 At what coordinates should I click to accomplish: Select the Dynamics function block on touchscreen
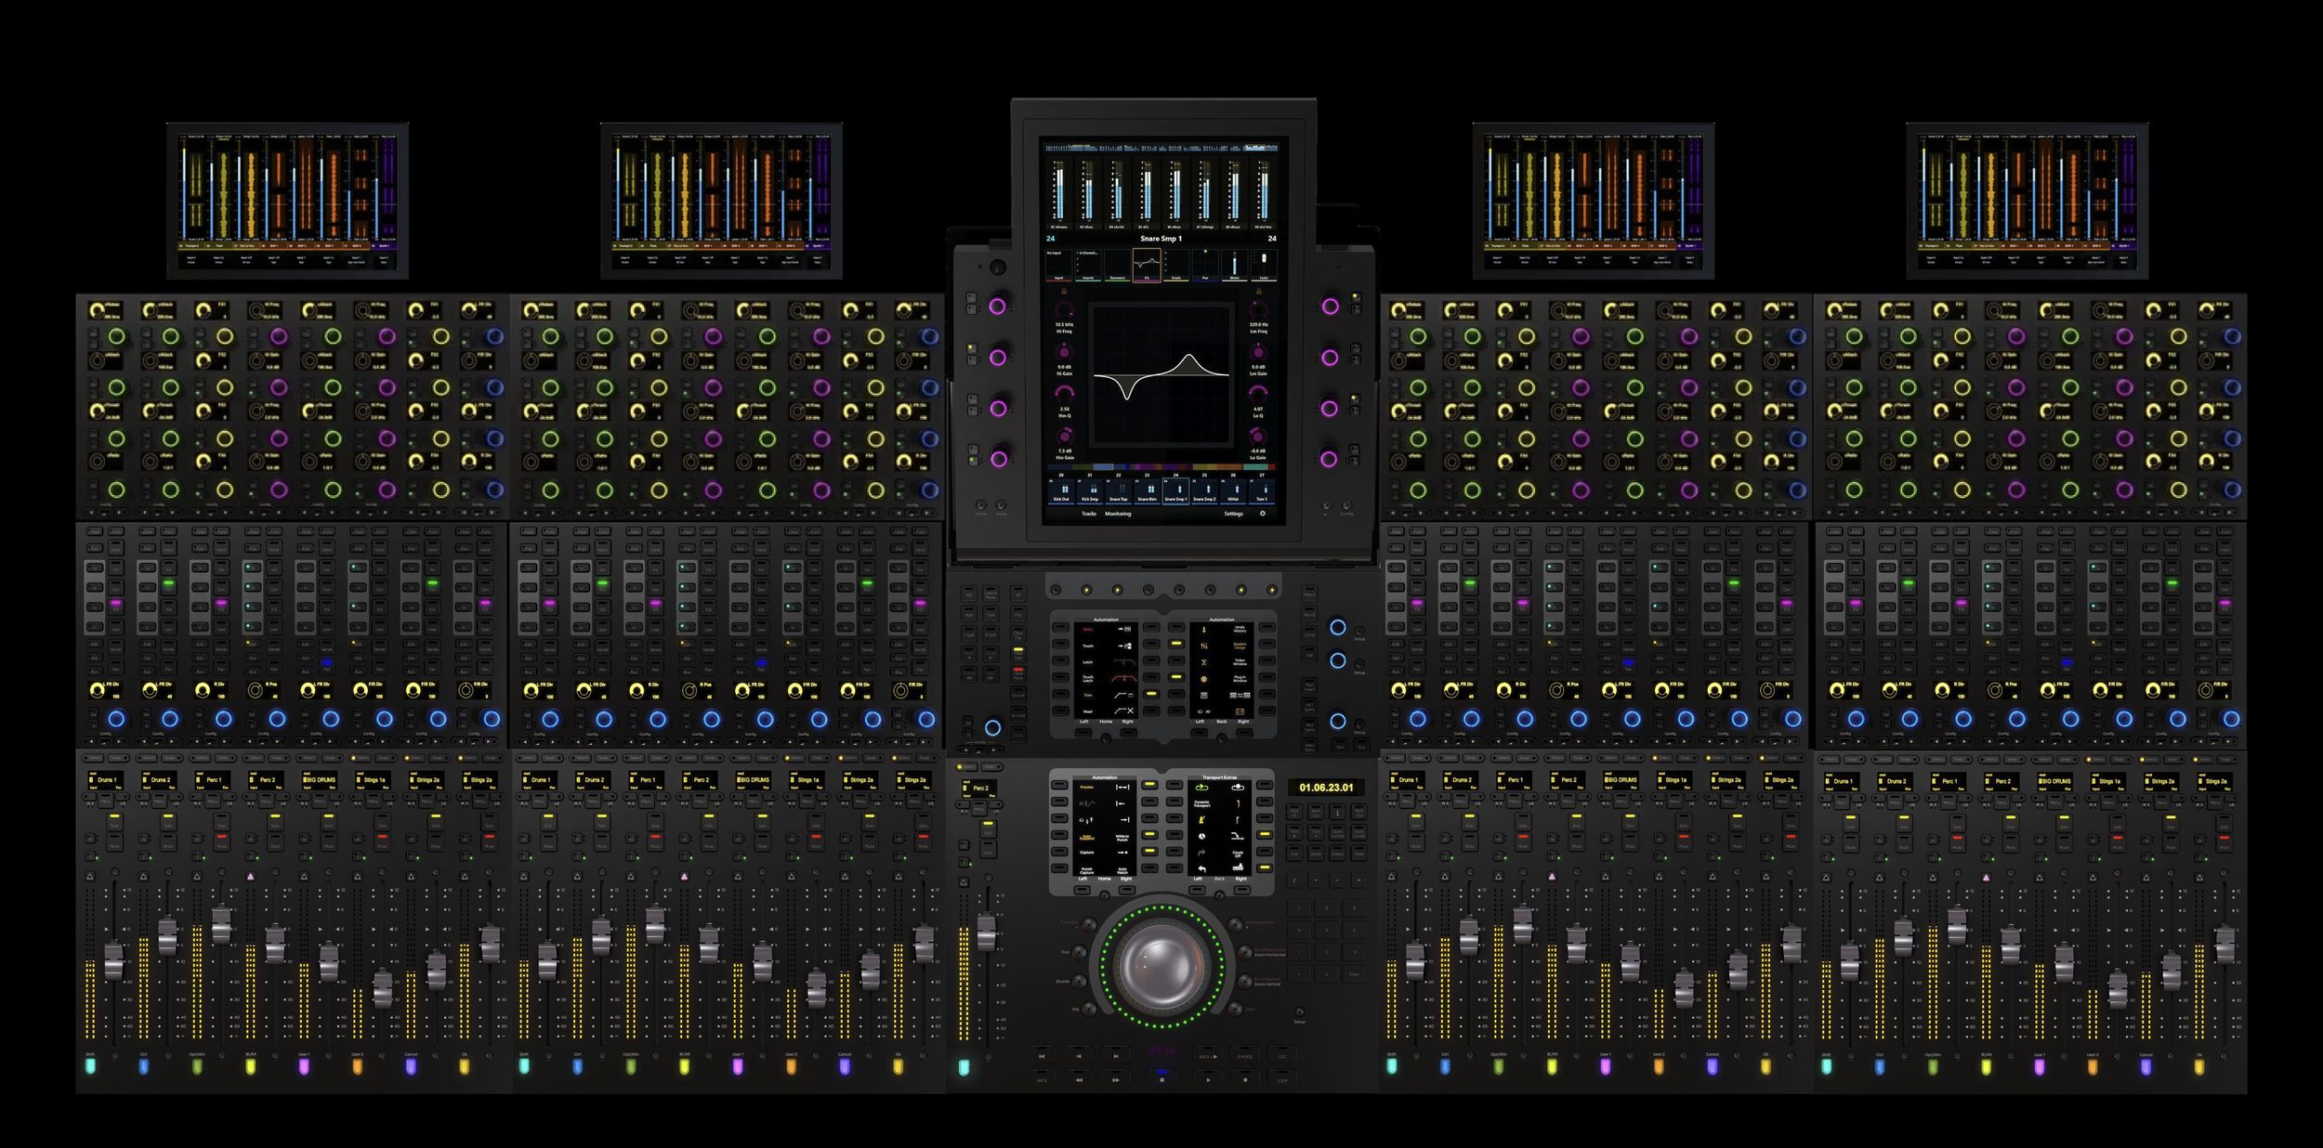(1118, 267)
